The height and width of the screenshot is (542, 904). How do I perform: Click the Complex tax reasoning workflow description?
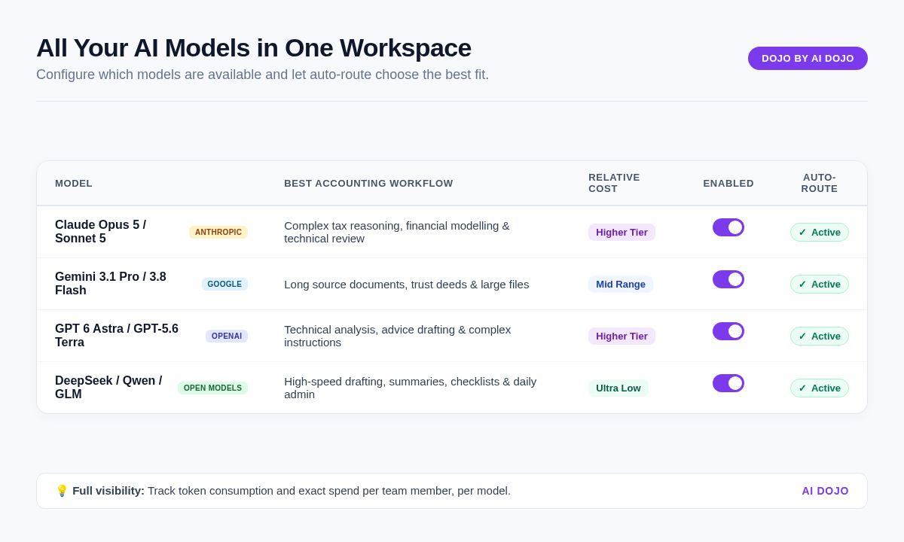tap(397, 232)
